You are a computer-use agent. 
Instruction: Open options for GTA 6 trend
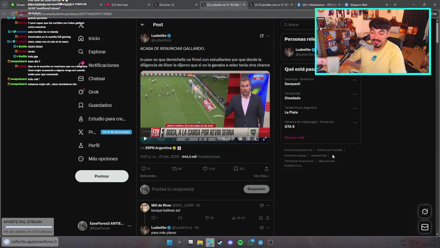click(x=355, y=123)
